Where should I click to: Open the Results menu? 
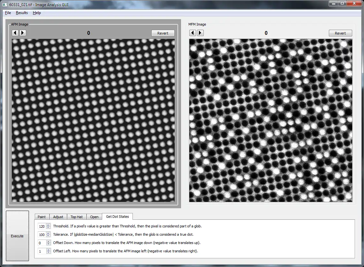coord(22,13)
